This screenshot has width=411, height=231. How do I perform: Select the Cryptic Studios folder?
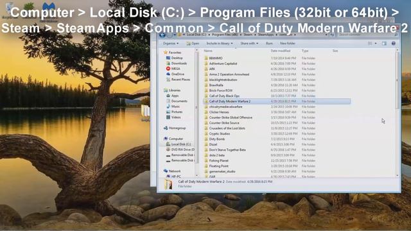[217, 133]
